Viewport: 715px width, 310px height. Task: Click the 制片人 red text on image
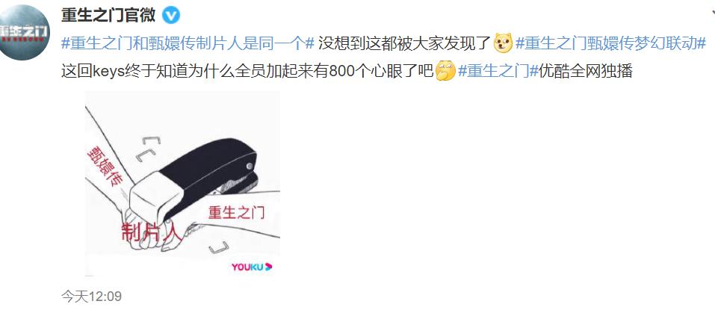click(152, 232)
